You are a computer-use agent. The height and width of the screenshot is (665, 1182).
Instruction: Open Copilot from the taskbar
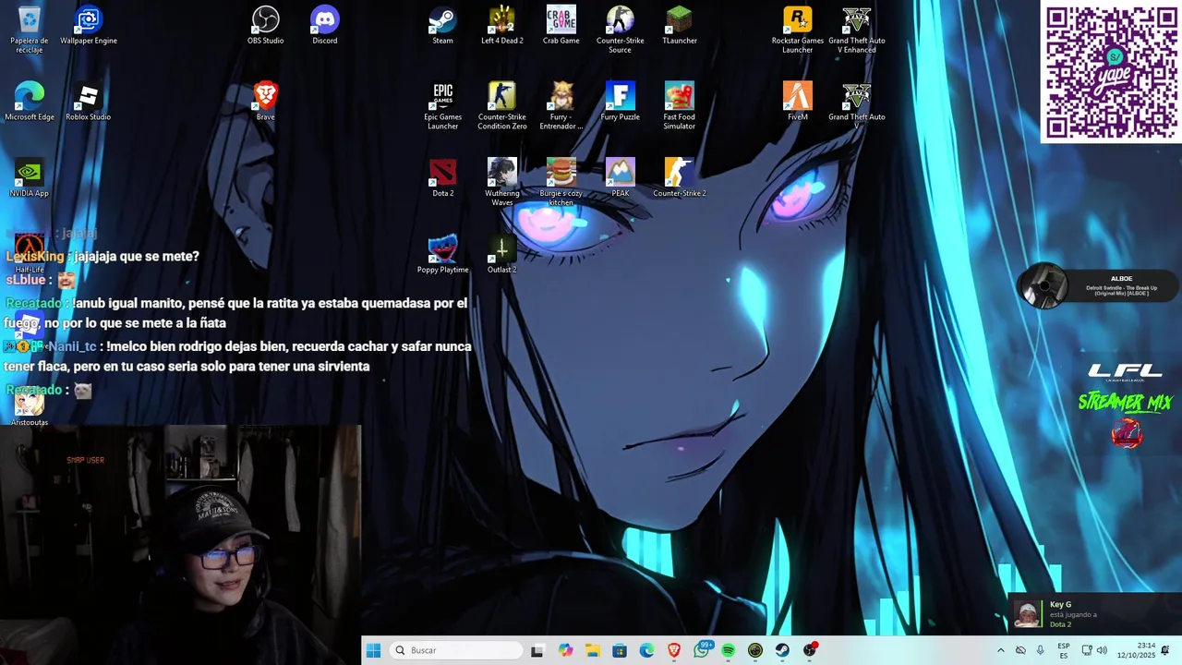(x=565, y=650)
